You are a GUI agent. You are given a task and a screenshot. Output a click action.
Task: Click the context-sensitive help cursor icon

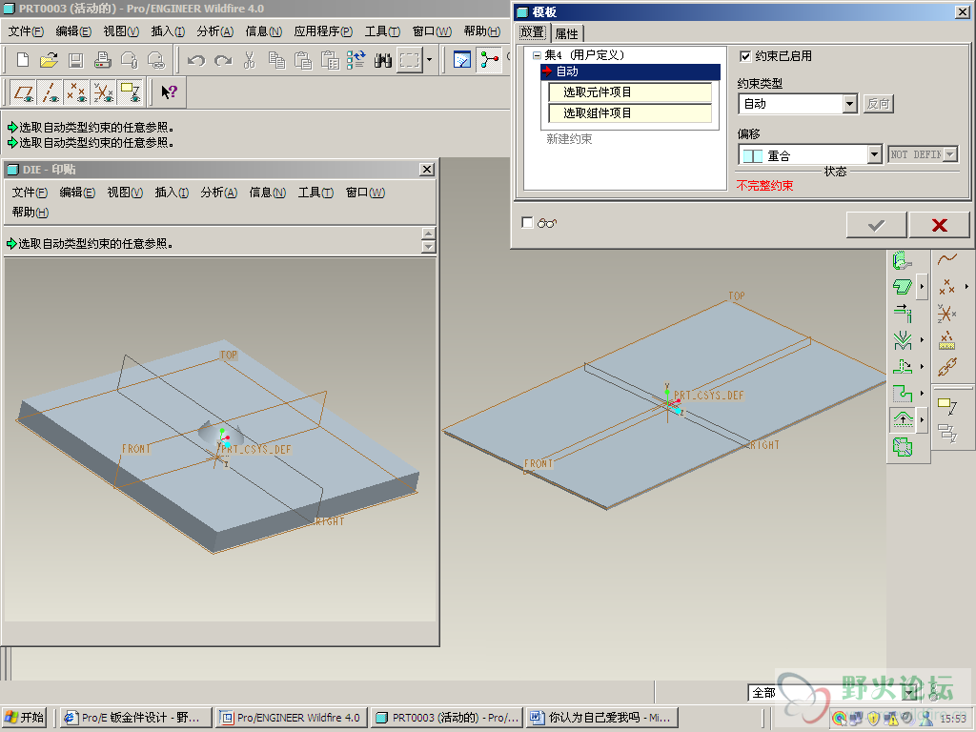(x=169, y=92)
